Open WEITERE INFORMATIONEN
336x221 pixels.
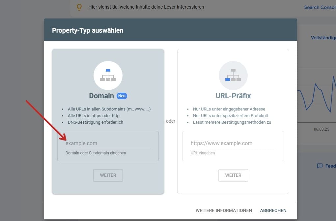224,210
